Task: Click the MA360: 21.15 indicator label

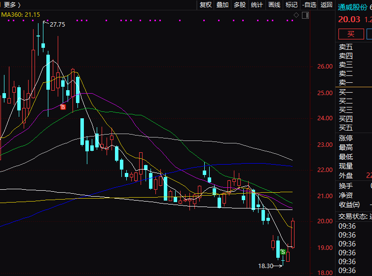Action: click(x=20, y=15)
